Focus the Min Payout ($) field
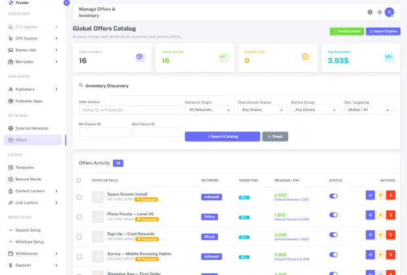This screenshot has height=275, width=407. (104, 133)
